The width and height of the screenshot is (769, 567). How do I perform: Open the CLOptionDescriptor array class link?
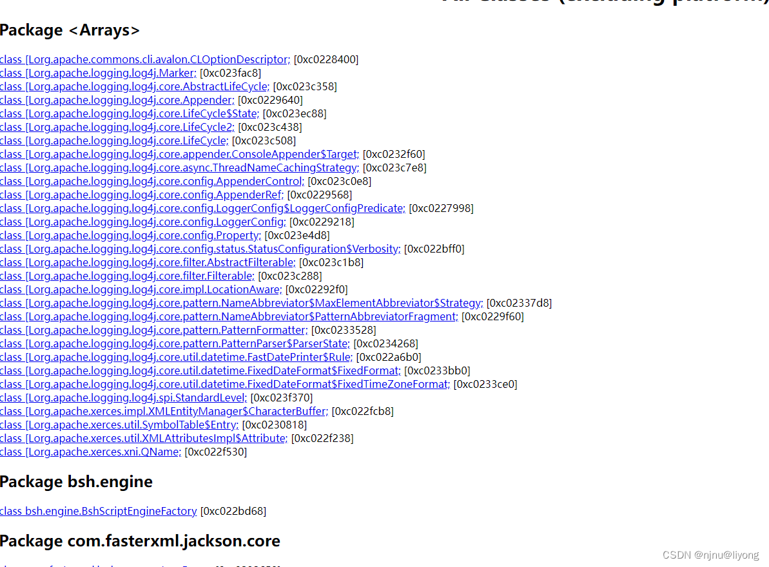point(145,59)
